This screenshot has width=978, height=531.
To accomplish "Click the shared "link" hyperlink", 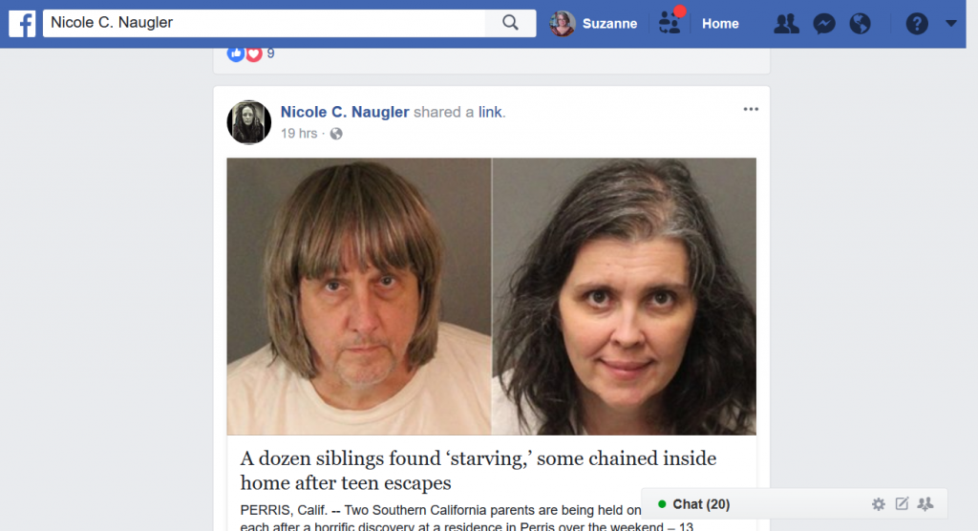I will click(x=490, y=112).
